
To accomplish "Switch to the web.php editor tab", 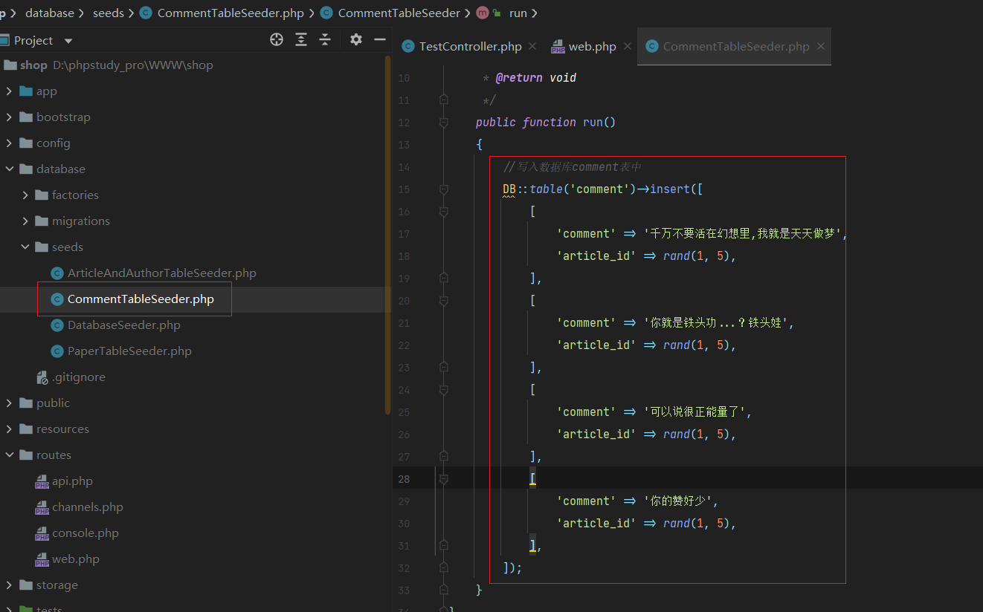I will click(x=593, y=46).
